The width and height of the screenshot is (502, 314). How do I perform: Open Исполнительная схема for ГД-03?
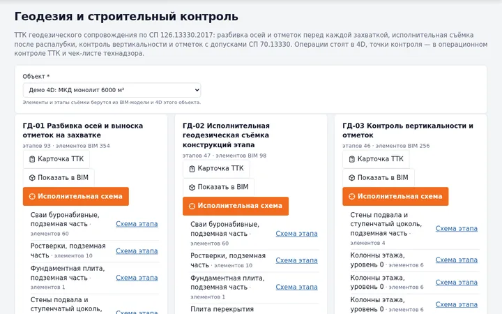[395, 196]
